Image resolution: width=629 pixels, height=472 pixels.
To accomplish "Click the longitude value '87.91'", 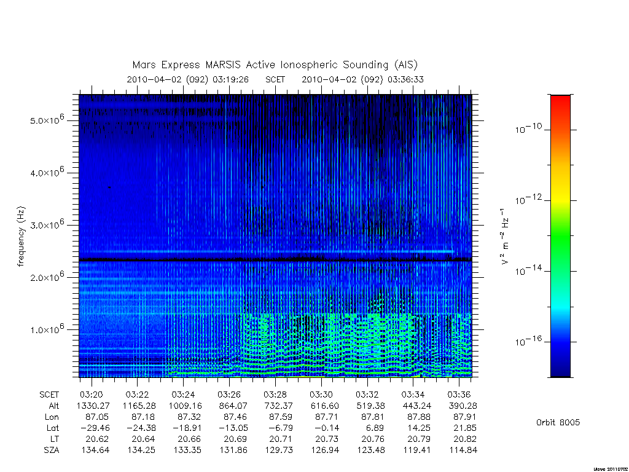I will [465, 417].
